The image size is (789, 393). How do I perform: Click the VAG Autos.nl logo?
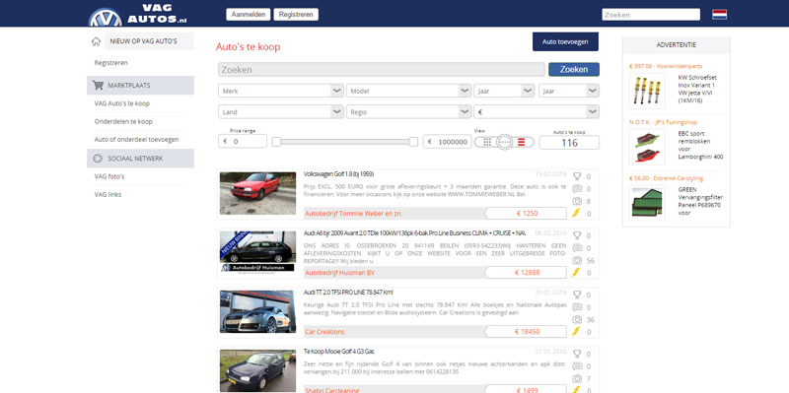click(x=138, y=14)
